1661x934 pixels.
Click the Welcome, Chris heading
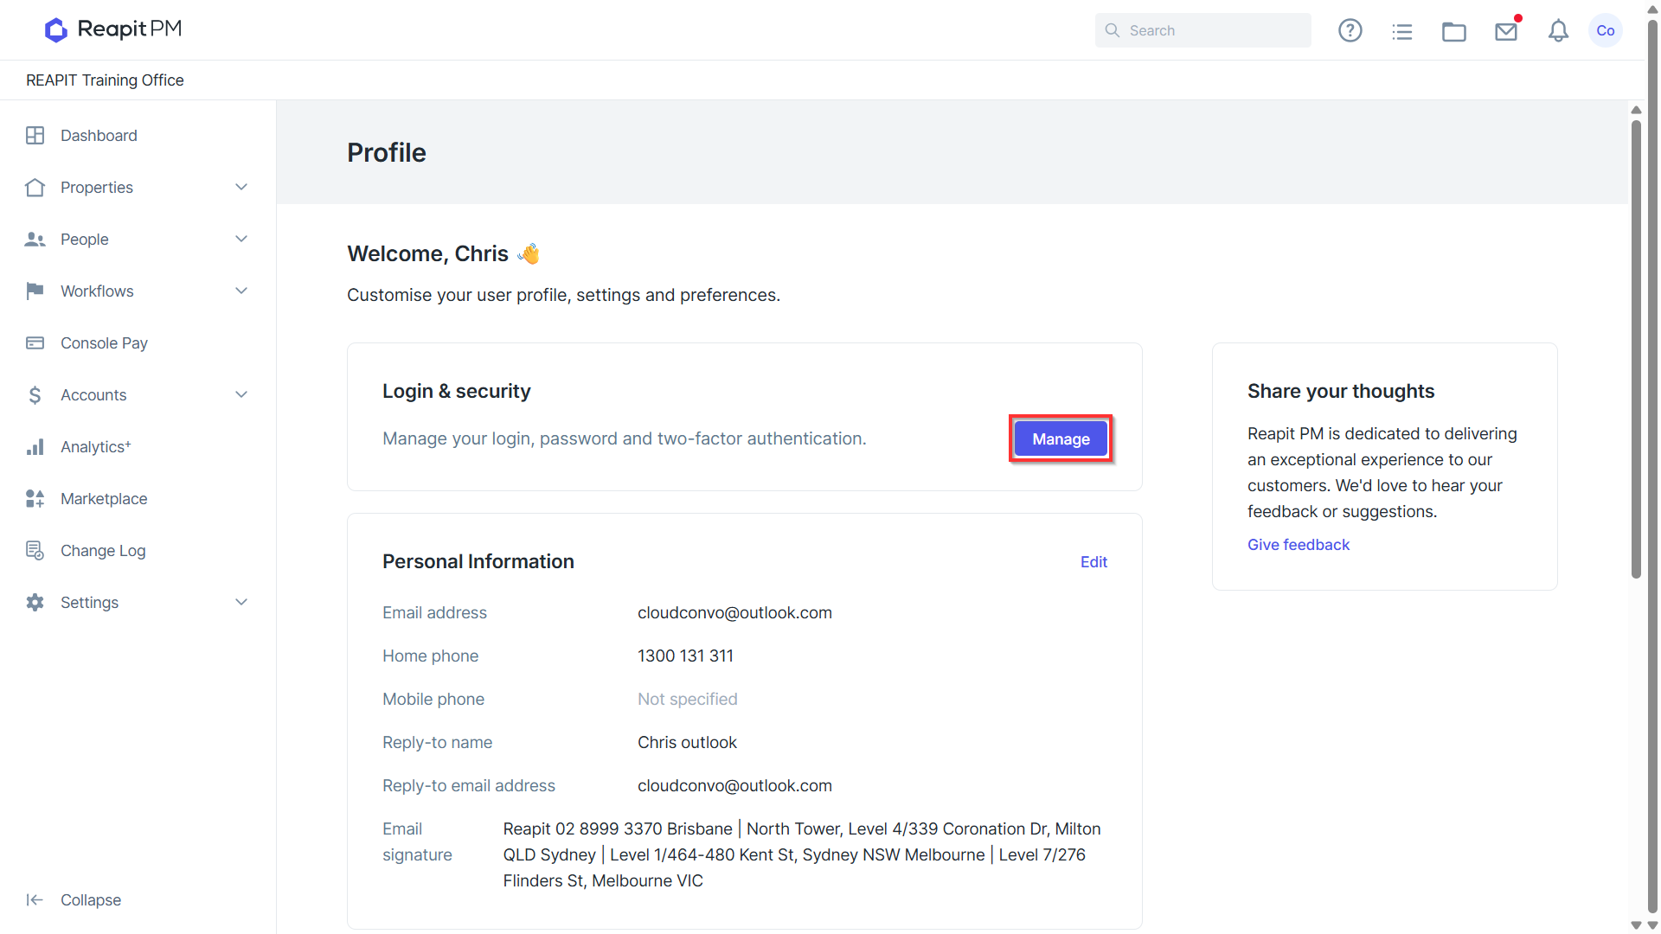pyautogui.click(x=427, y=254)
